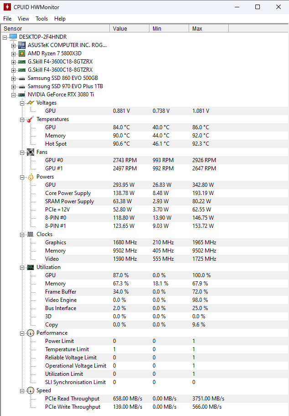Click the Sensor column header
Image resolution: width=289 pixels, height=416 pixels.
[55, 28]
